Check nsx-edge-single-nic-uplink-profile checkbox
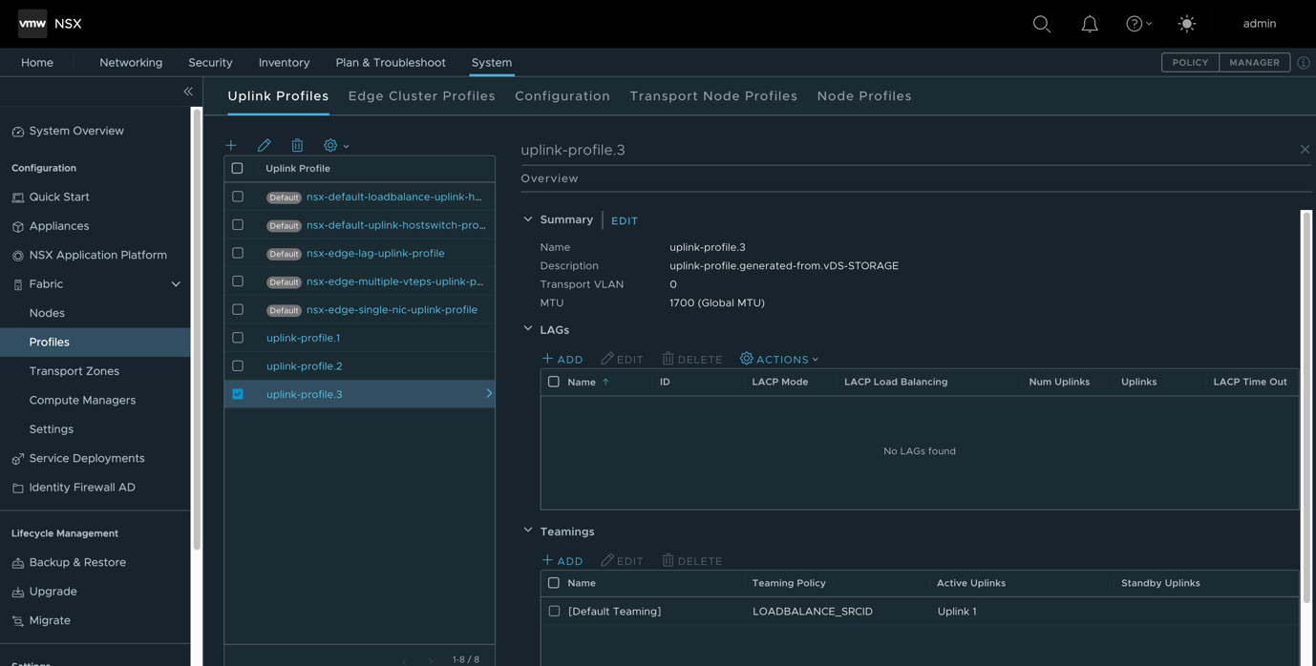1316x666 pixels. 238,309
